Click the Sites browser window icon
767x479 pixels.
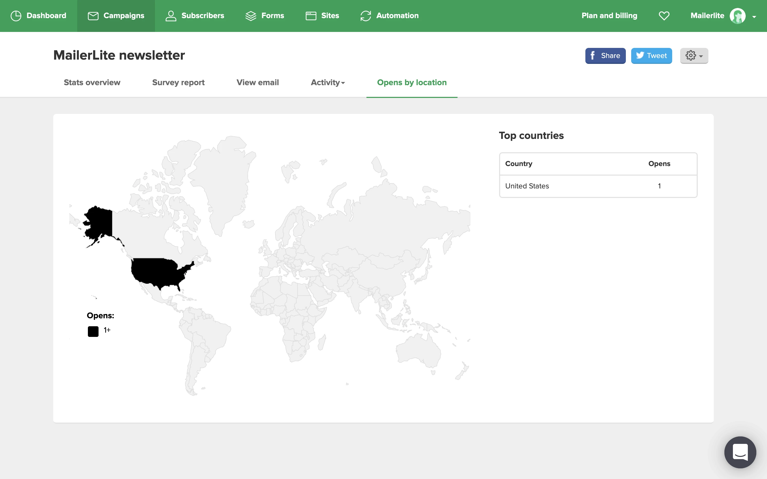pos(311,16)
